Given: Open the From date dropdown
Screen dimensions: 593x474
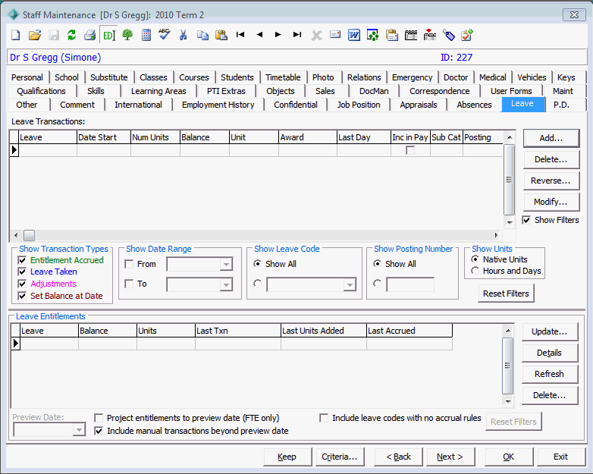Looking at the screenshot, I should 226,265.
